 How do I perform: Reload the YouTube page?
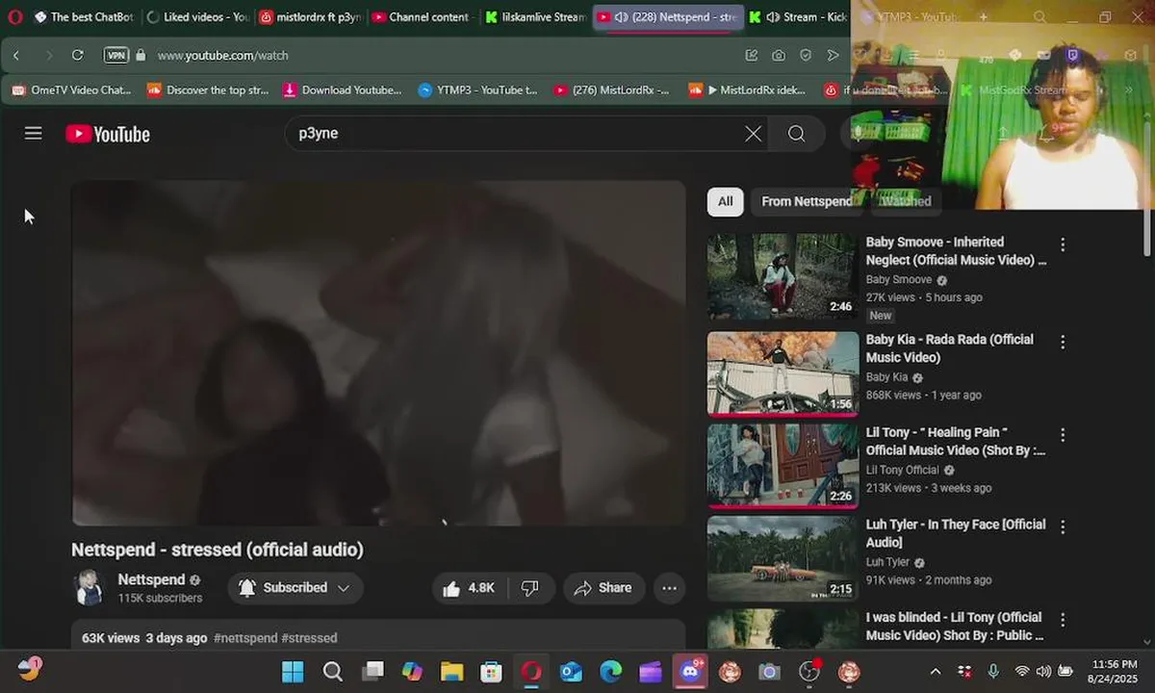[x=78, y=55]
